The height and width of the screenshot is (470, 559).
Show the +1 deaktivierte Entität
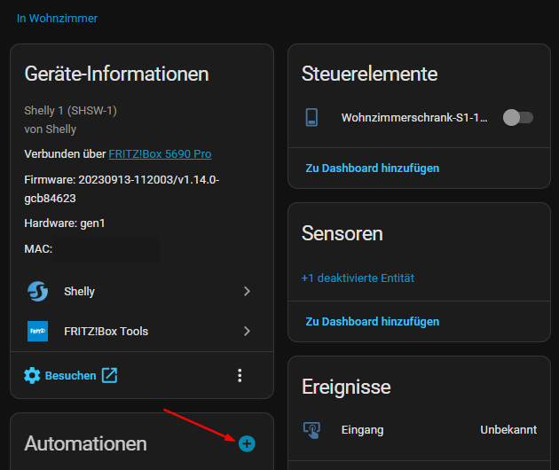[x=358, y=278]
